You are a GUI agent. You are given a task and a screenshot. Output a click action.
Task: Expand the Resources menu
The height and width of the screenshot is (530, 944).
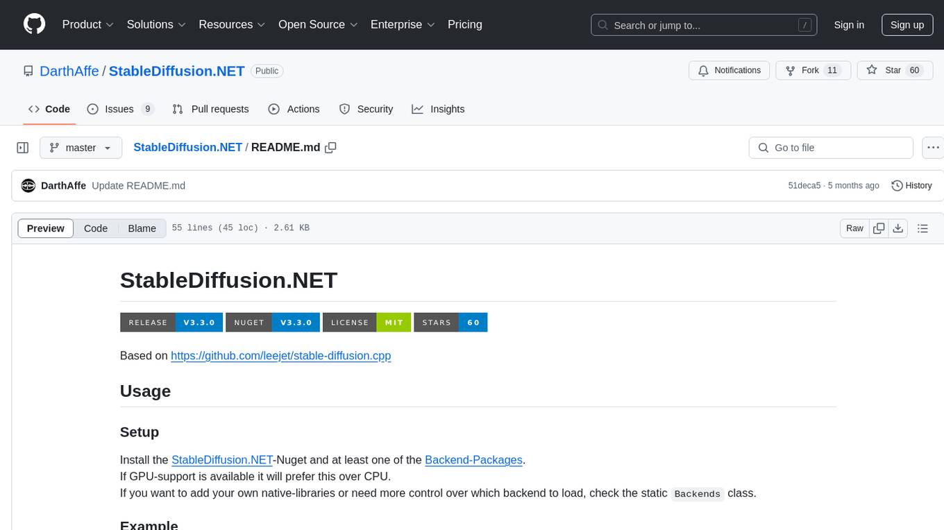(232, 24)
